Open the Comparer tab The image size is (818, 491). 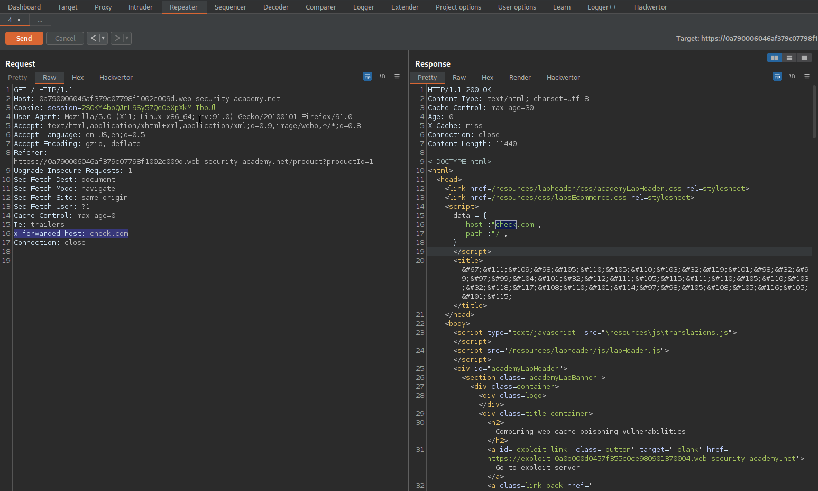(321, 7)
